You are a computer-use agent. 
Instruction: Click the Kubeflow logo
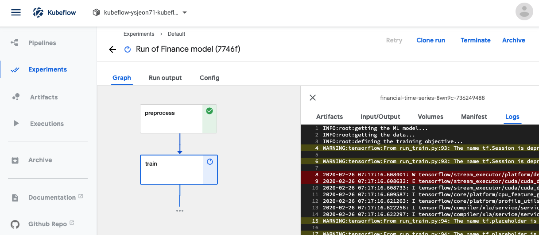click(54, 12)
